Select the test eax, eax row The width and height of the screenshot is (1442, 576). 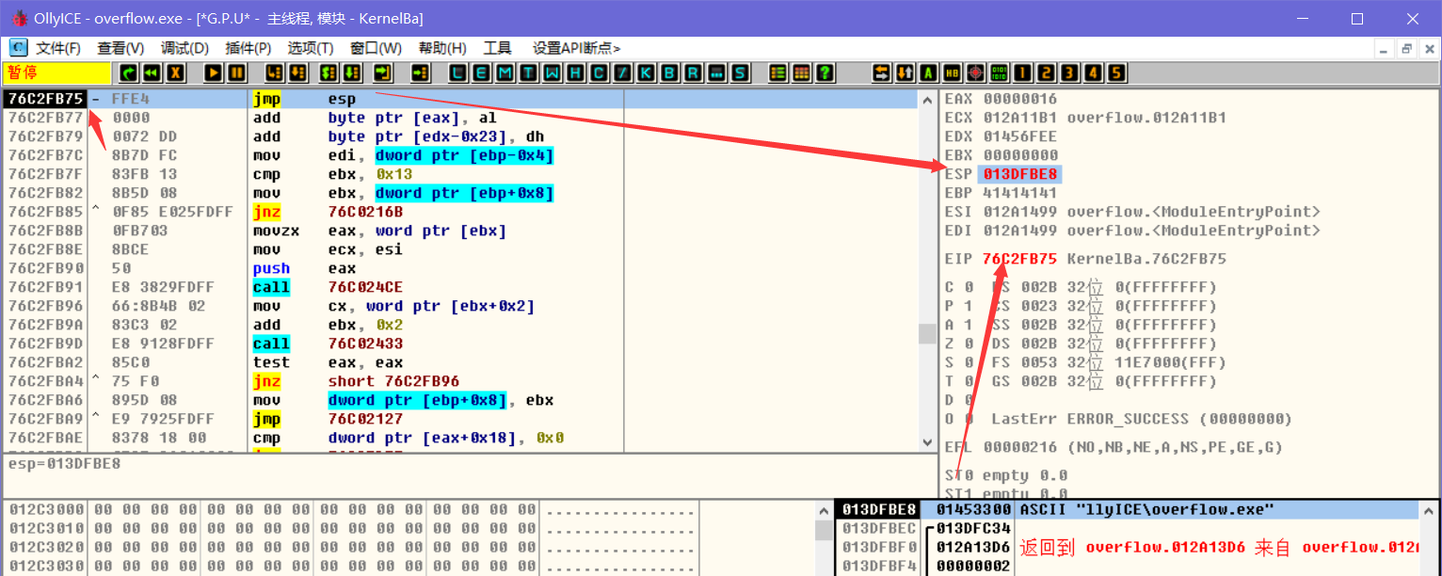click(459, 362)
